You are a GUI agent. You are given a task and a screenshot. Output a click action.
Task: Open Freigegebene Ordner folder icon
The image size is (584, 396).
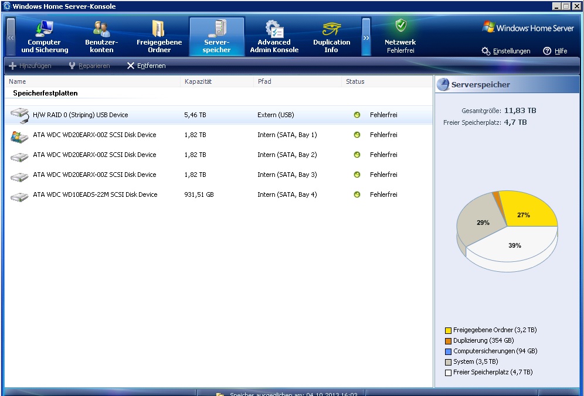pyautogui.click(x=159, y=29)
